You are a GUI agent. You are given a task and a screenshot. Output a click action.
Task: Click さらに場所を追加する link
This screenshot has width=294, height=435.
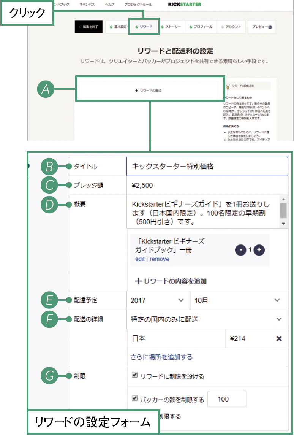tap(161, 357)
